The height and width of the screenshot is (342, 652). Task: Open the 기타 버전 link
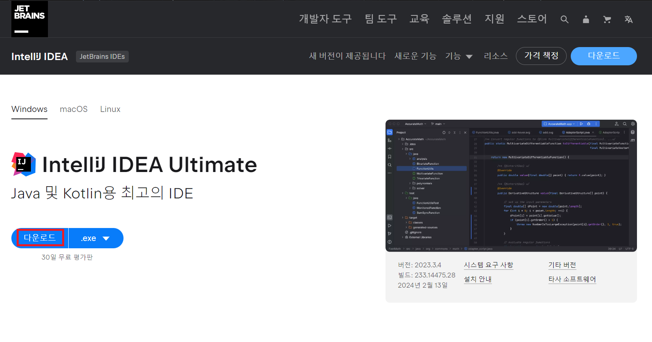(562, 265)
